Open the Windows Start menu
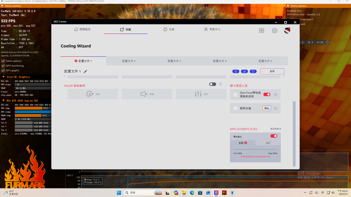 [x=119, y=193]
